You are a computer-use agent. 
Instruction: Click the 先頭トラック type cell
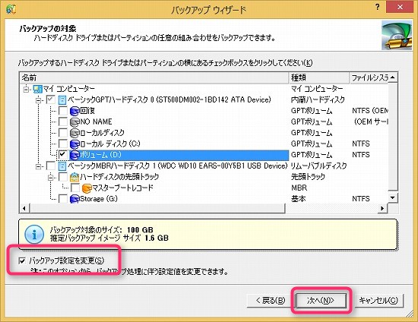(x=308, y=177)
